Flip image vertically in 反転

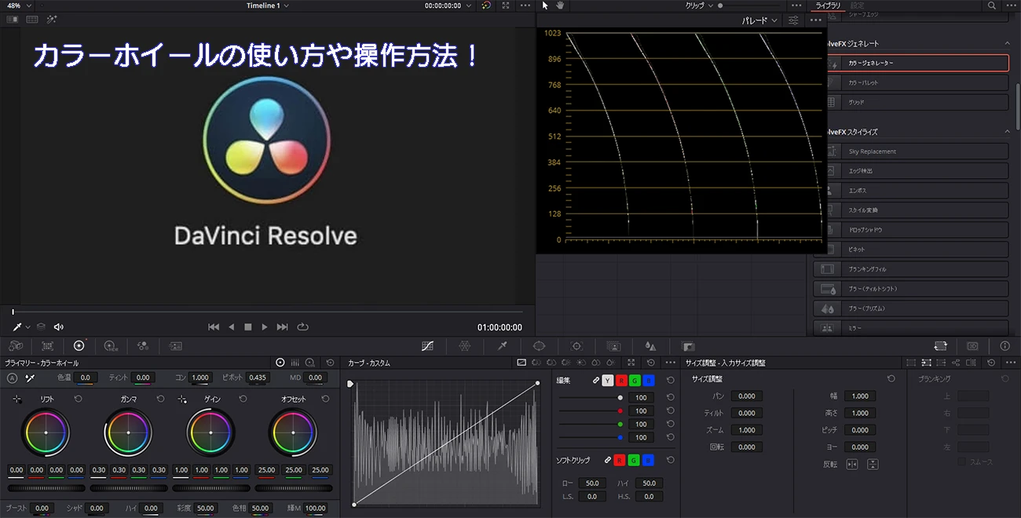[x=873, y=465]
